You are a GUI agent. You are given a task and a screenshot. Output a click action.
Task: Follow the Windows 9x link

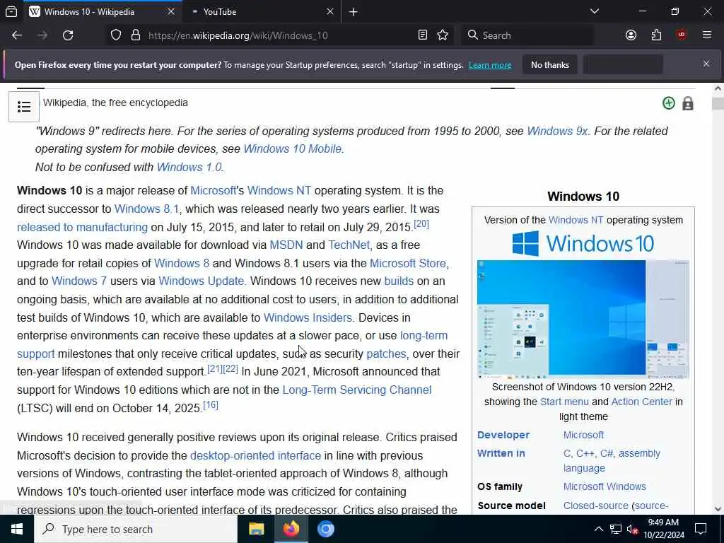[557, 131]
